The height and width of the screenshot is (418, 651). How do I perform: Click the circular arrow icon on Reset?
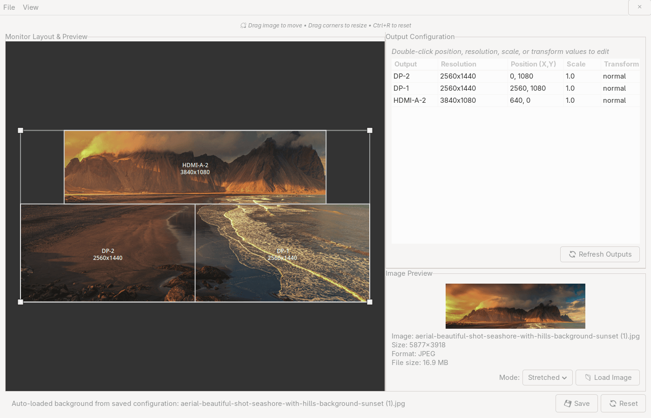click(x=613, y=404)
